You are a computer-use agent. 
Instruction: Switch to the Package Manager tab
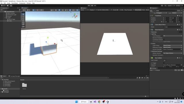tap(14, 76)
